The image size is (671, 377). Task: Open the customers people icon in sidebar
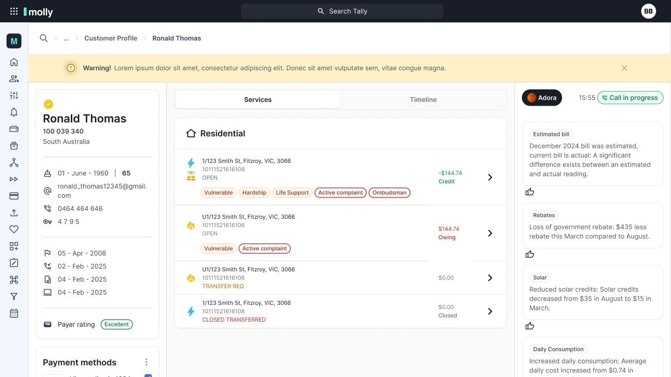(x=14, y=79)
